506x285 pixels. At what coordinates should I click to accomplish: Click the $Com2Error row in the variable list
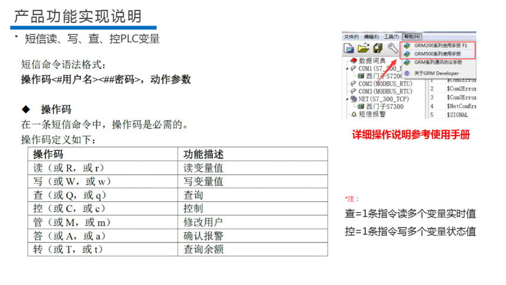coord(452,88)
